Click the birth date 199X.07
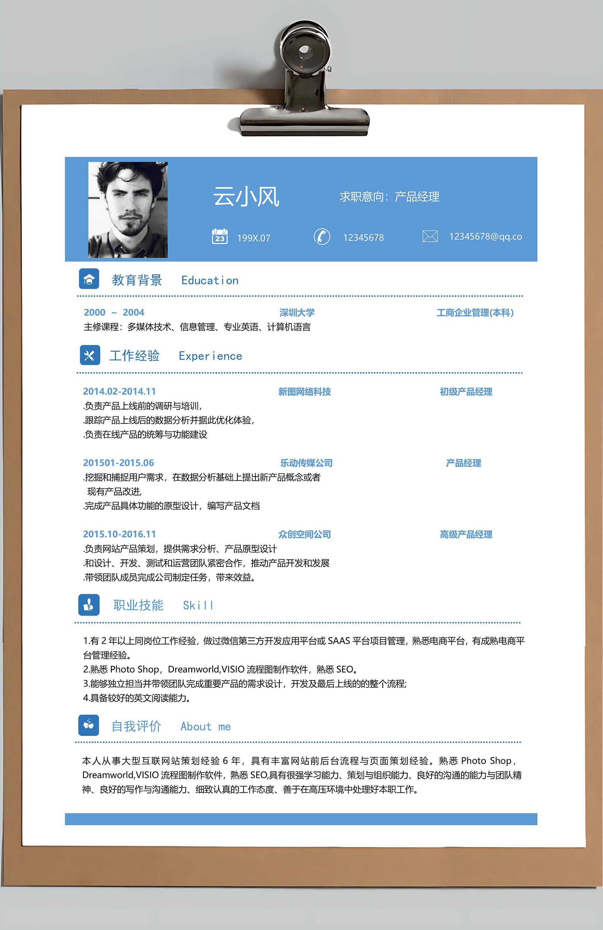This screenshot has height=930, width=603. 254,238
